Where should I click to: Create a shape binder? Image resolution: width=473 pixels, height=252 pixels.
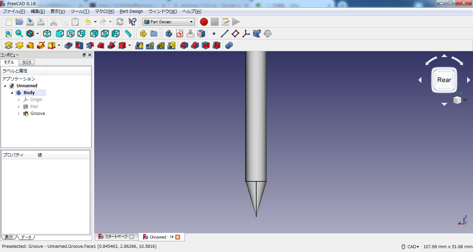(257, 34)
